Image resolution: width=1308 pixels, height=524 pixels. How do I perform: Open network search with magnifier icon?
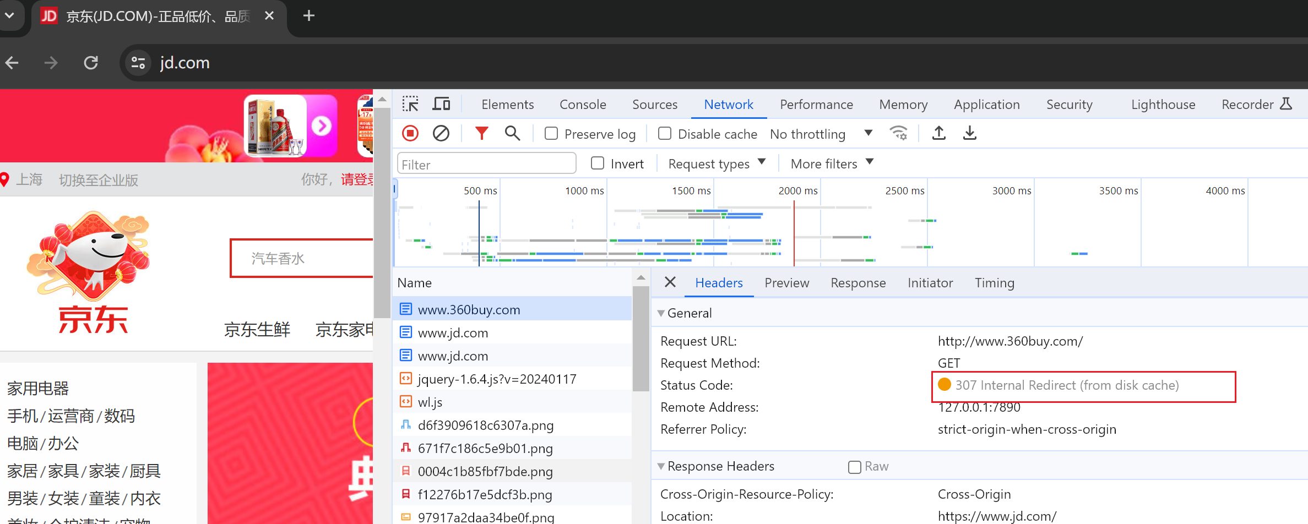(512, 133)
